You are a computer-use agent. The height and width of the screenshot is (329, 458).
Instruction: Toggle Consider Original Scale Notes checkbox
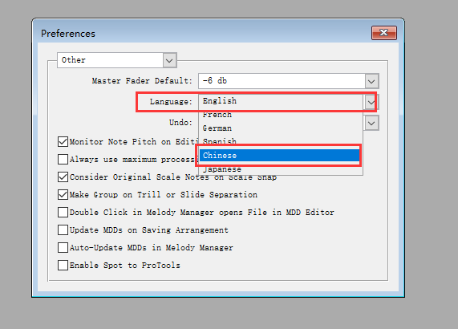(x=63, y=177)
